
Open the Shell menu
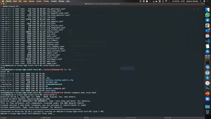point(15,1)
